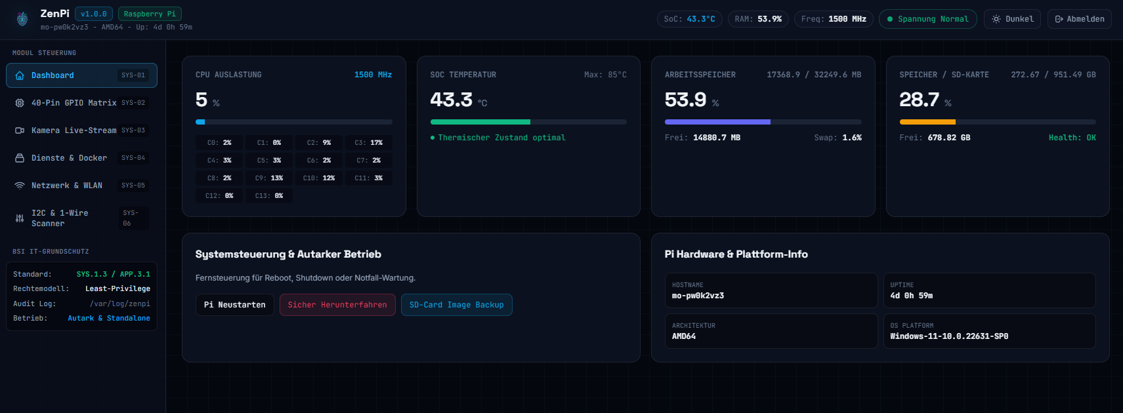This screenshot has height=413, width=1123.
Task: Toggle the Dunkel theme button
Action: [1012, 19]
